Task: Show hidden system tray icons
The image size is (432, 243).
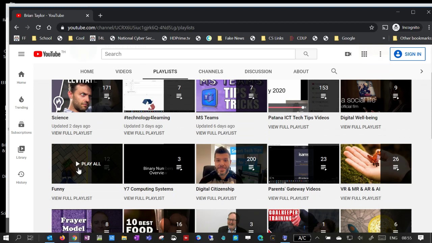Action: pyautogui.click(x=317, y=238)
